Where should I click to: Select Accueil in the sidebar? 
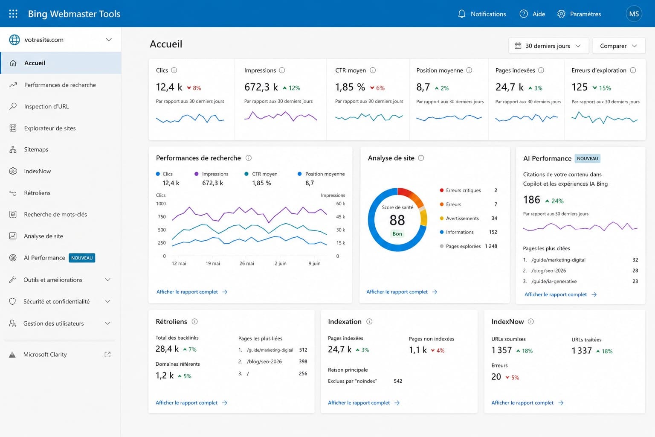61,63
